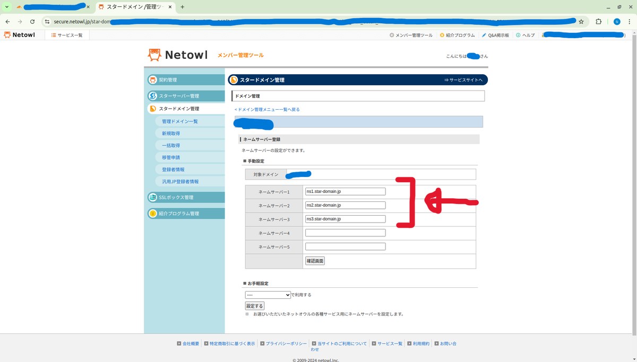Open the tab search dropdown arrow
637x362 pixels.
point(7,7)
